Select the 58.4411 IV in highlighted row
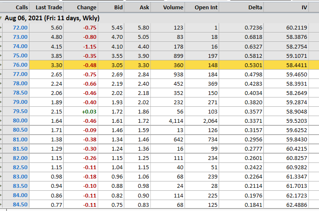Image resolution: width=319 pixels, height=211 pixels. [x=297, y=65]
